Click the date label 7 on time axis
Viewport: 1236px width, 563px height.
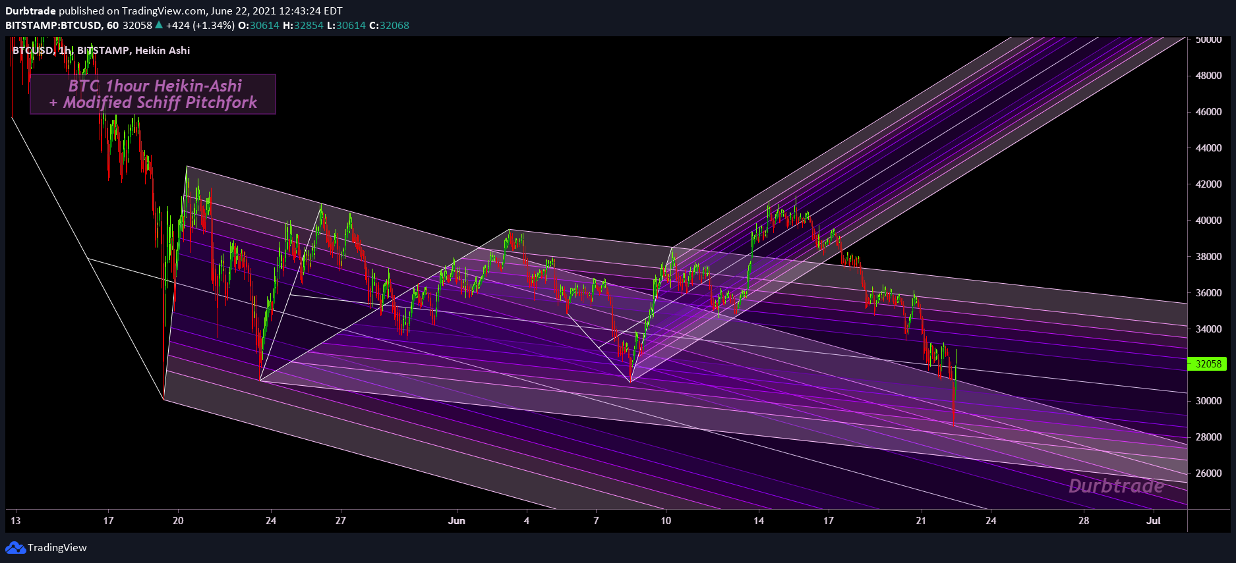(x=596, y=521)
